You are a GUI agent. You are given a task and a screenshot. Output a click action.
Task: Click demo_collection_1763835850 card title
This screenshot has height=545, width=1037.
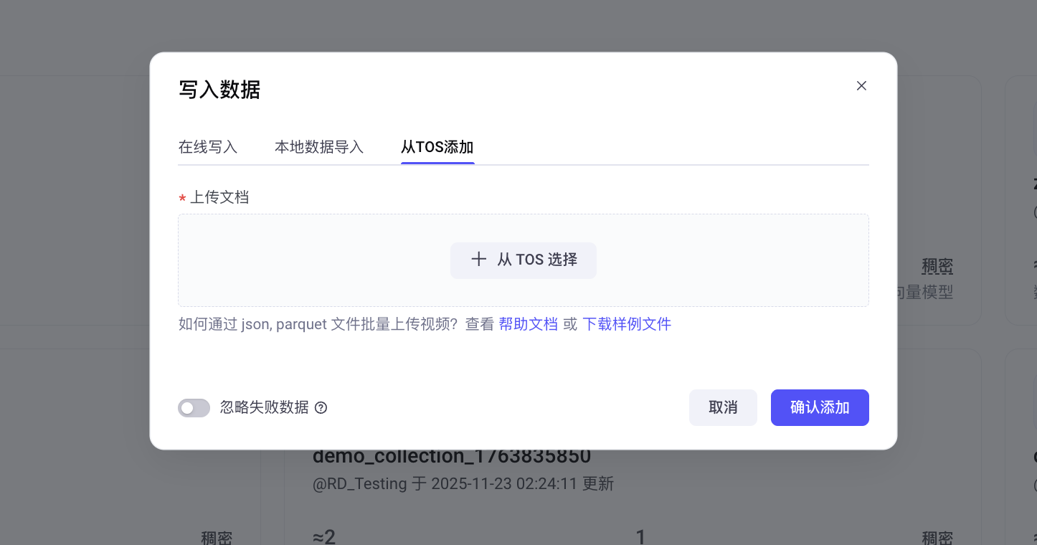[452, 456]
